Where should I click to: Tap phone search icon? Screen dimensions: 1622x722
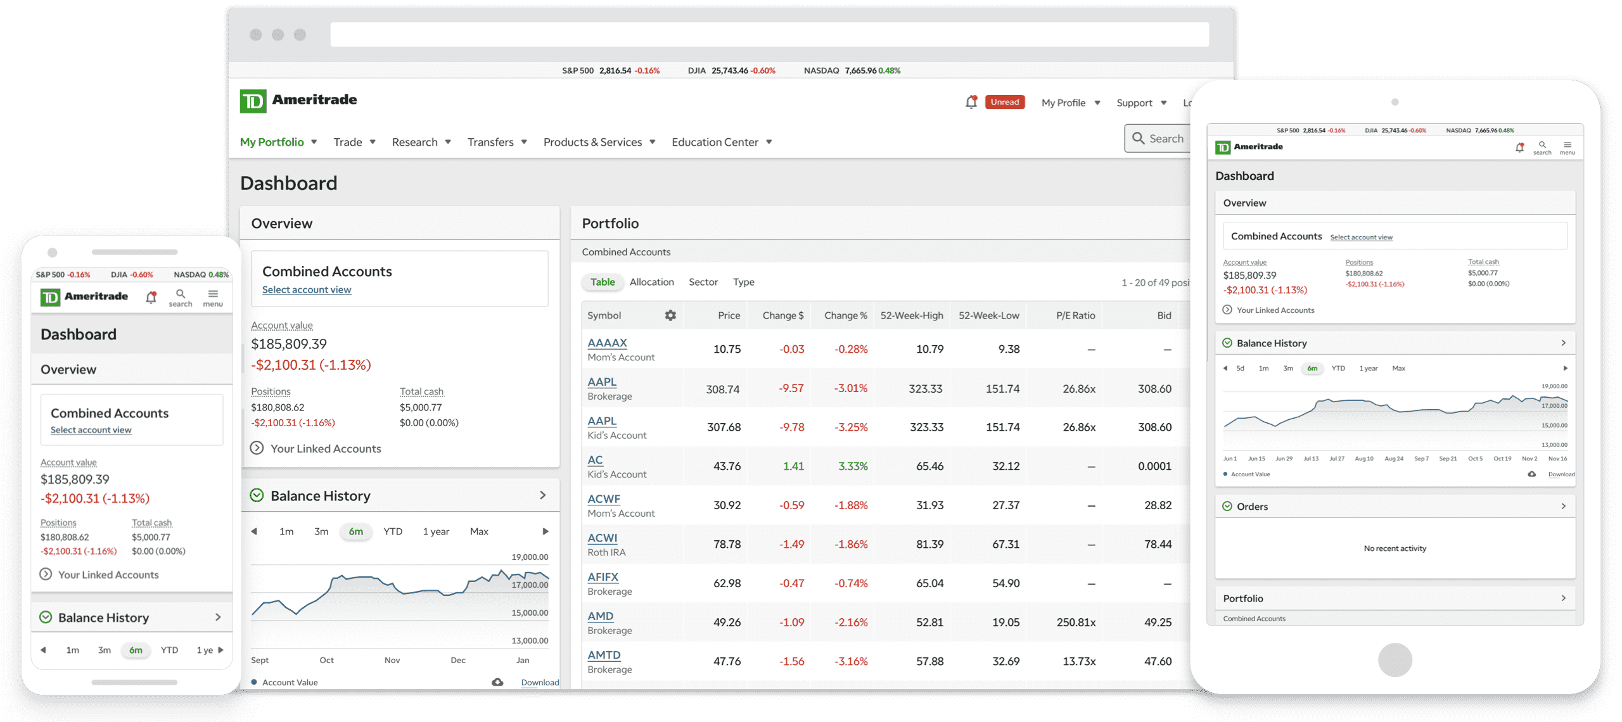pyautogui.click(x=181, y=298)
